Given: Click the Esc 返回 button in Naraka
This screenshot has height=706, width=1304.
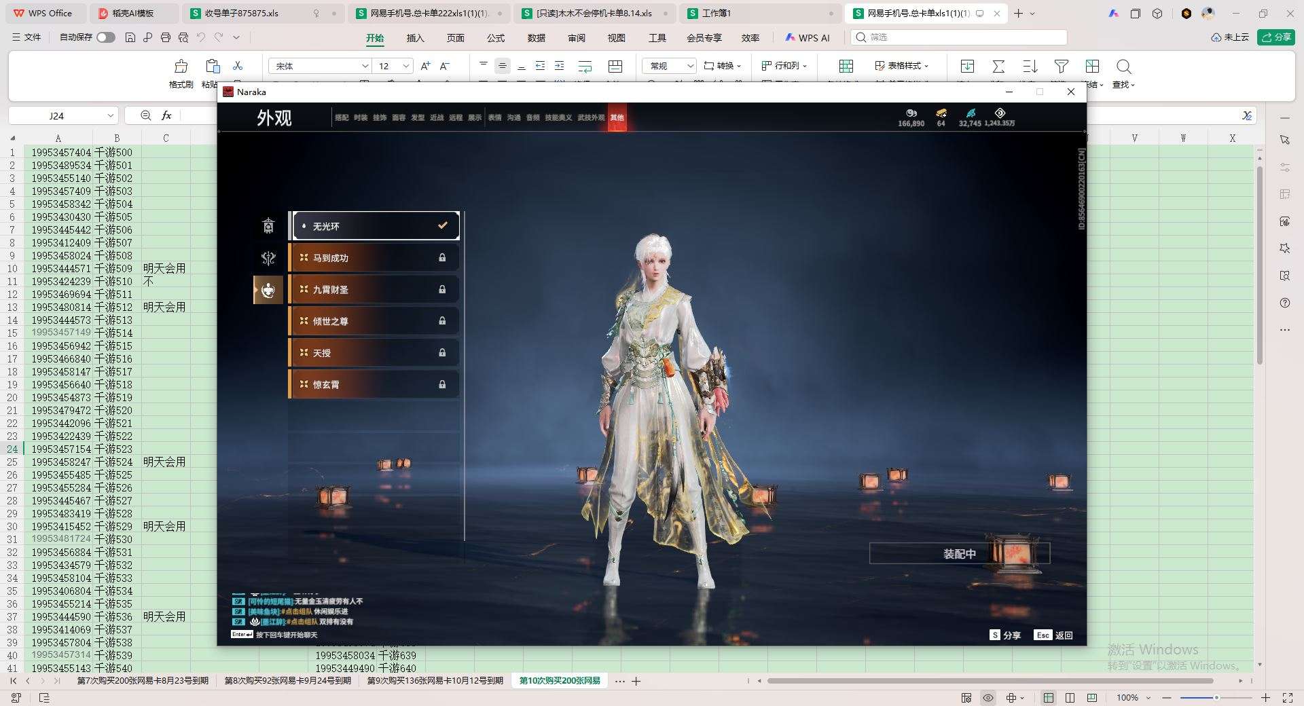Looking at the screenshot, I should (1053, 635).
